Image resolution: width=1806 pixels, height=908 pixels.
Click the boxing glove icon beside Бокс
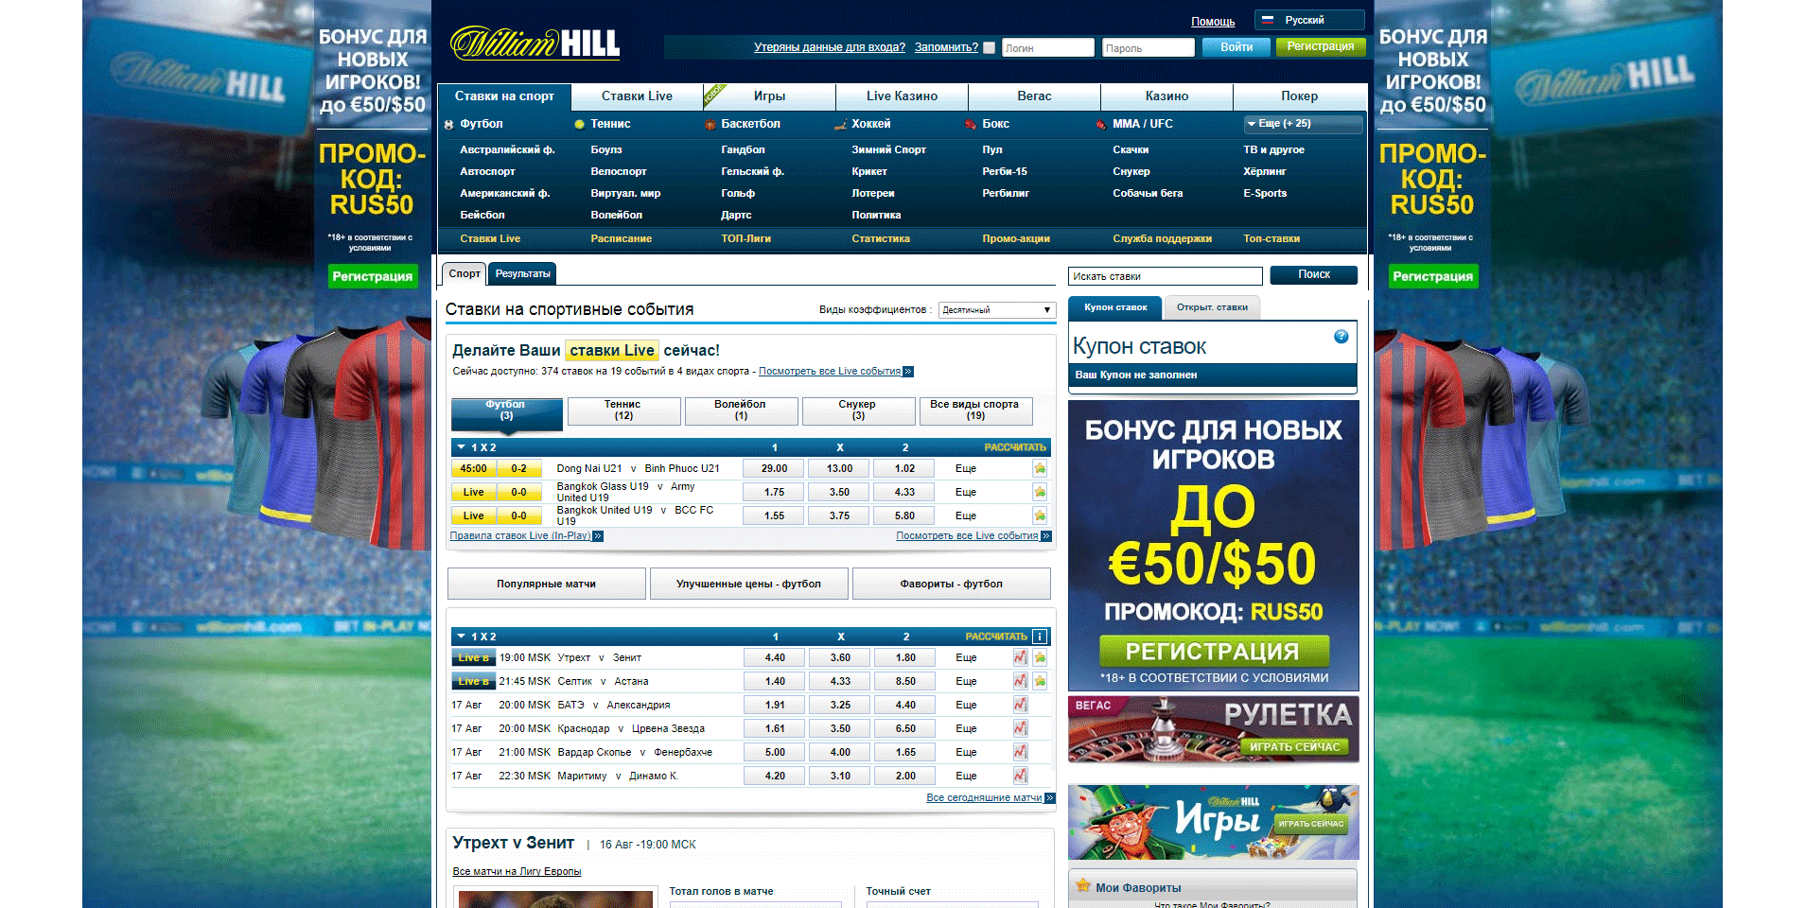(971, 124)
